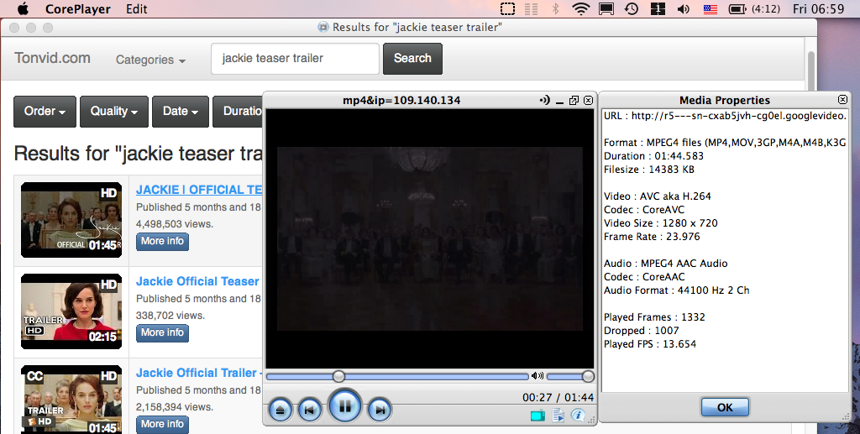The width and height of the screenshot is (860, 434).
Task: Open the 'JACKIE | OFFICIAL TE...' video link
Action: tap(199, 190)
